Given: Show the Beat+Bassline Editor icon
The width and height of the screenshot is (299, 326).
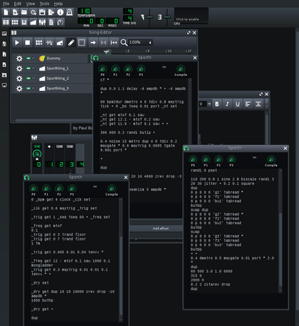Looking at the screenshot, I should pyautogui.click(x=15, y=22).
